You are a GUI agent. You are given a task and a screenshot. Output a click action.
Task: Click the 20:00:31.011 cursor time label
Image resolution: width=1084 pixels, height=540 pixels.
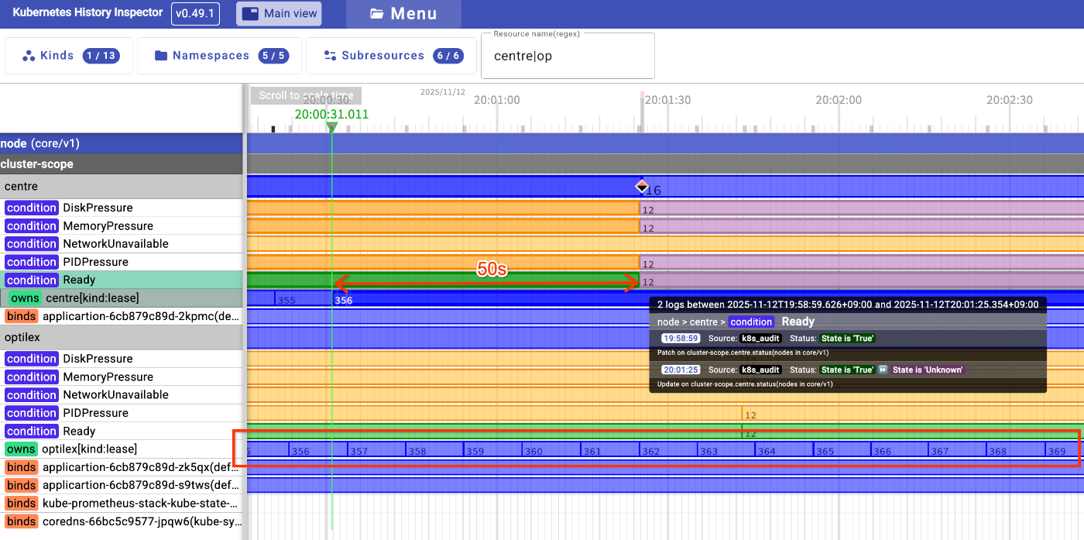click(331, 114)
